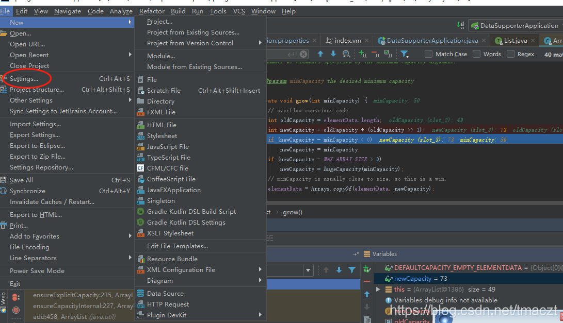This screenshot has width=563, height=323.
Task: Click Duplicate Watch copy icon
Action: [x=366, y=319]
